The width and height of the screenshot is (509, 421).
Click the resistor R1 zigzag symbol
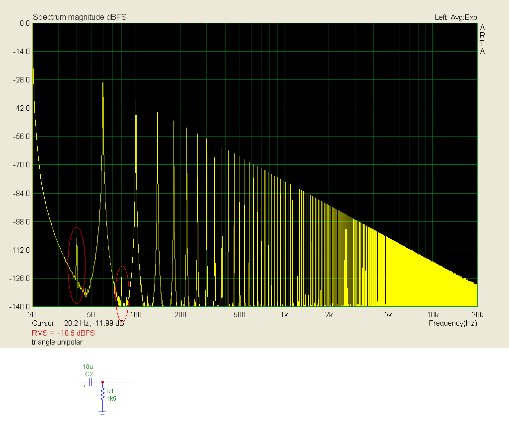[102, 394]
